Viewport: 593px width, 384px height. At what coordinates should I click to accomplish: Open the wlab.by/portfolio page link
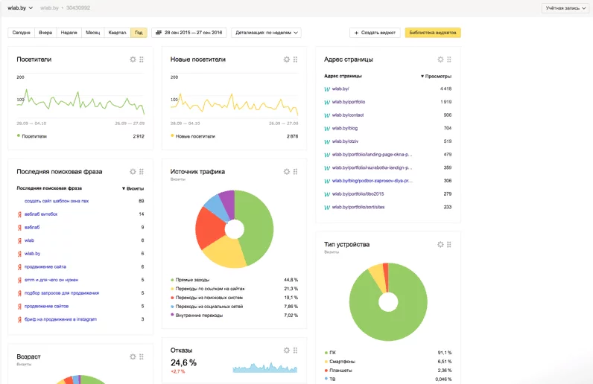pos(349,102)
